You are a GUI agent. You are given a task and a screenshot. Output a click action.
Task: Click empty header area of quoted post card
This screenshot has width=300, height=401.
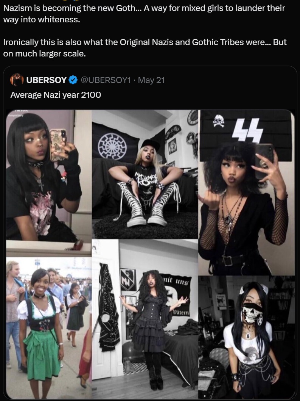point(230,80)
